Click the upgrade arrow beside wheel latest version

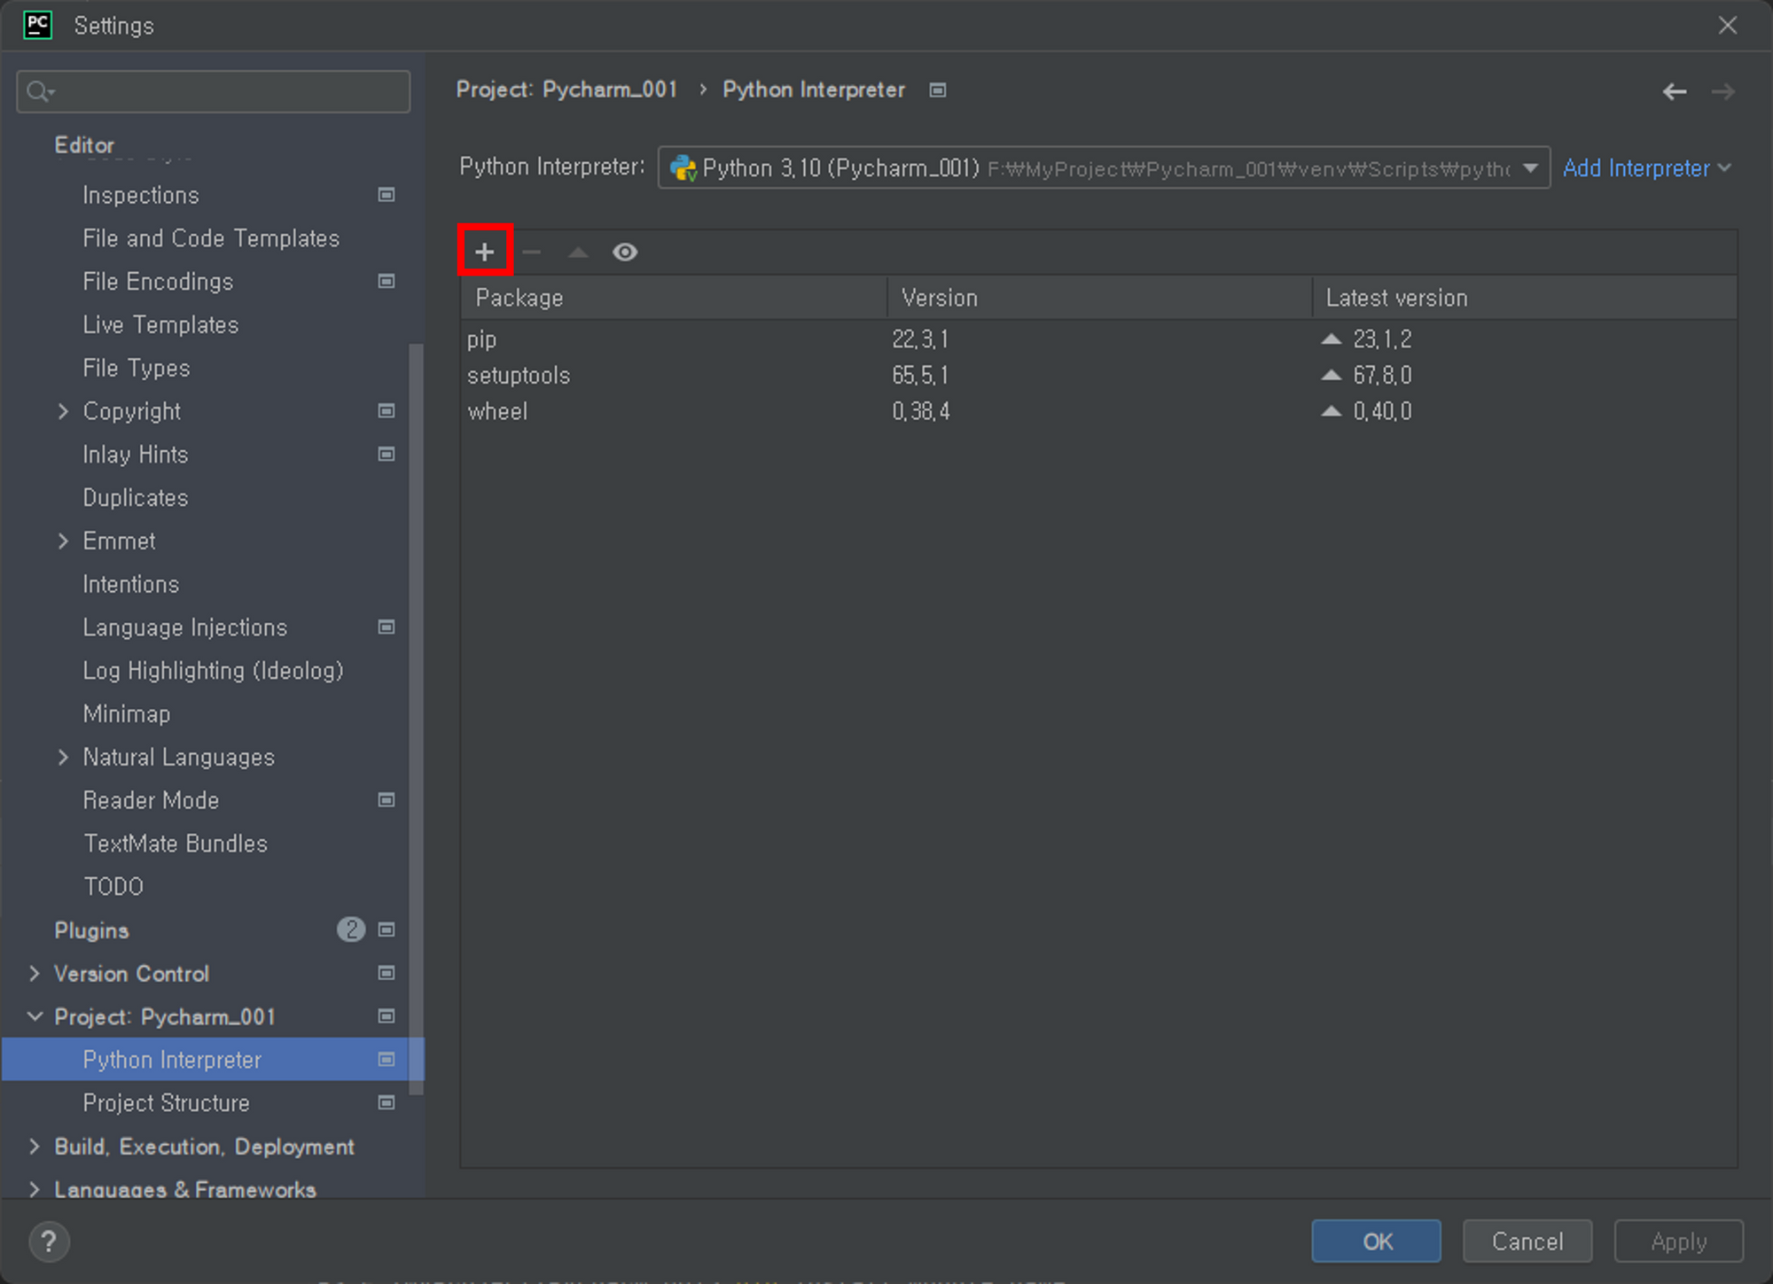point(1331,411)
